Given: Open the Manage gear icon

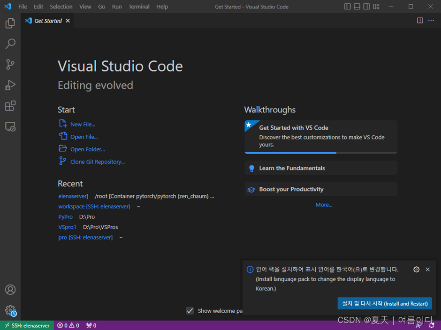Looking at the screenshot, I should click(11, 311).
